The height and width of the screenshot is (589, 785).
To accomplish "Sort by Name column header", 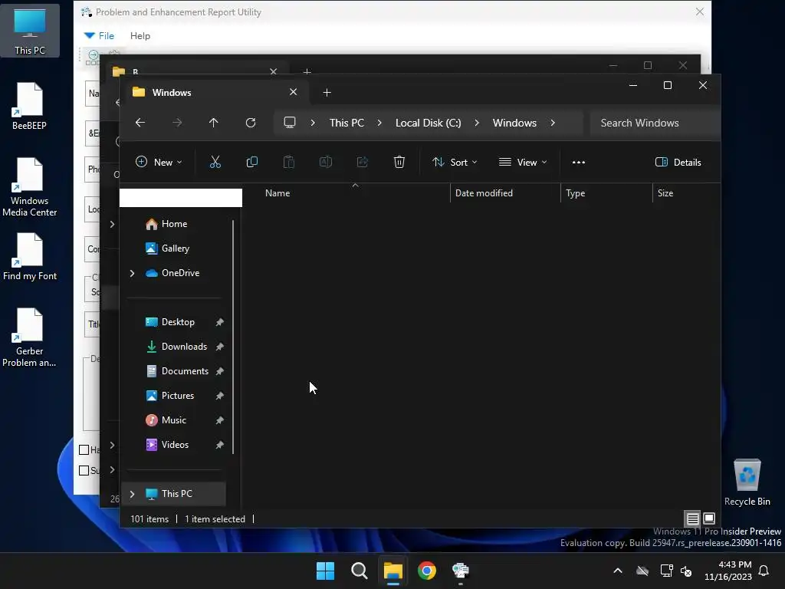I will [356, 192].
